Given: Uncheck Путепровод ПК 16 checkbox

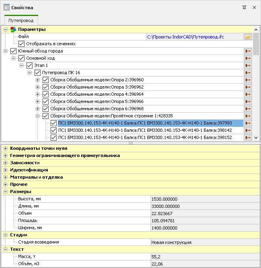Looking at the screenshot, I should [x=37, y=73].
